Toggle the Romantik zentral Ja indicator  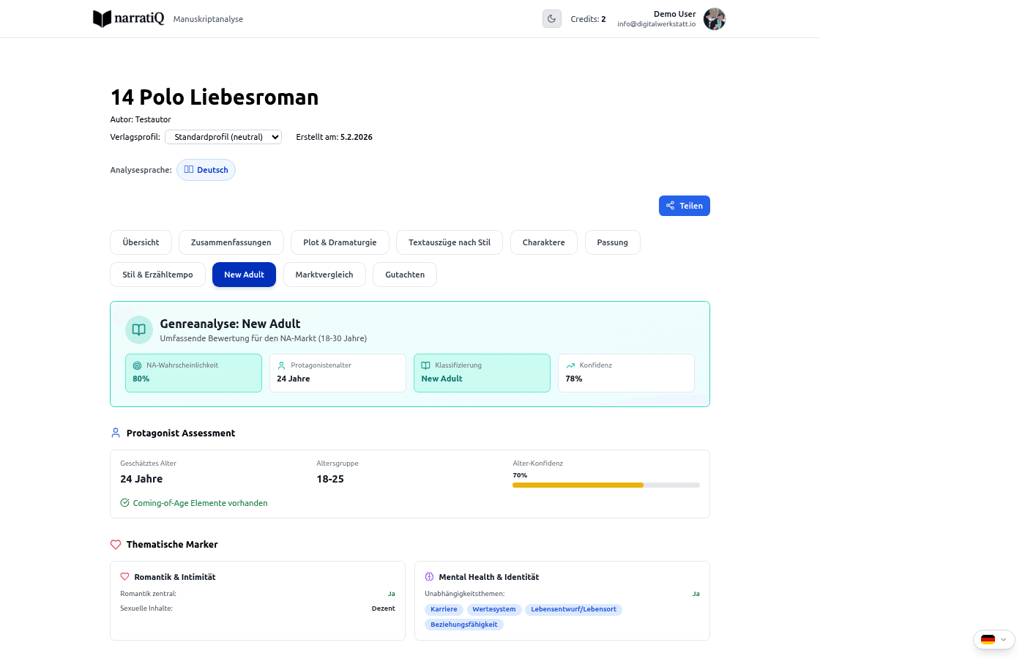tap(391, 593)
